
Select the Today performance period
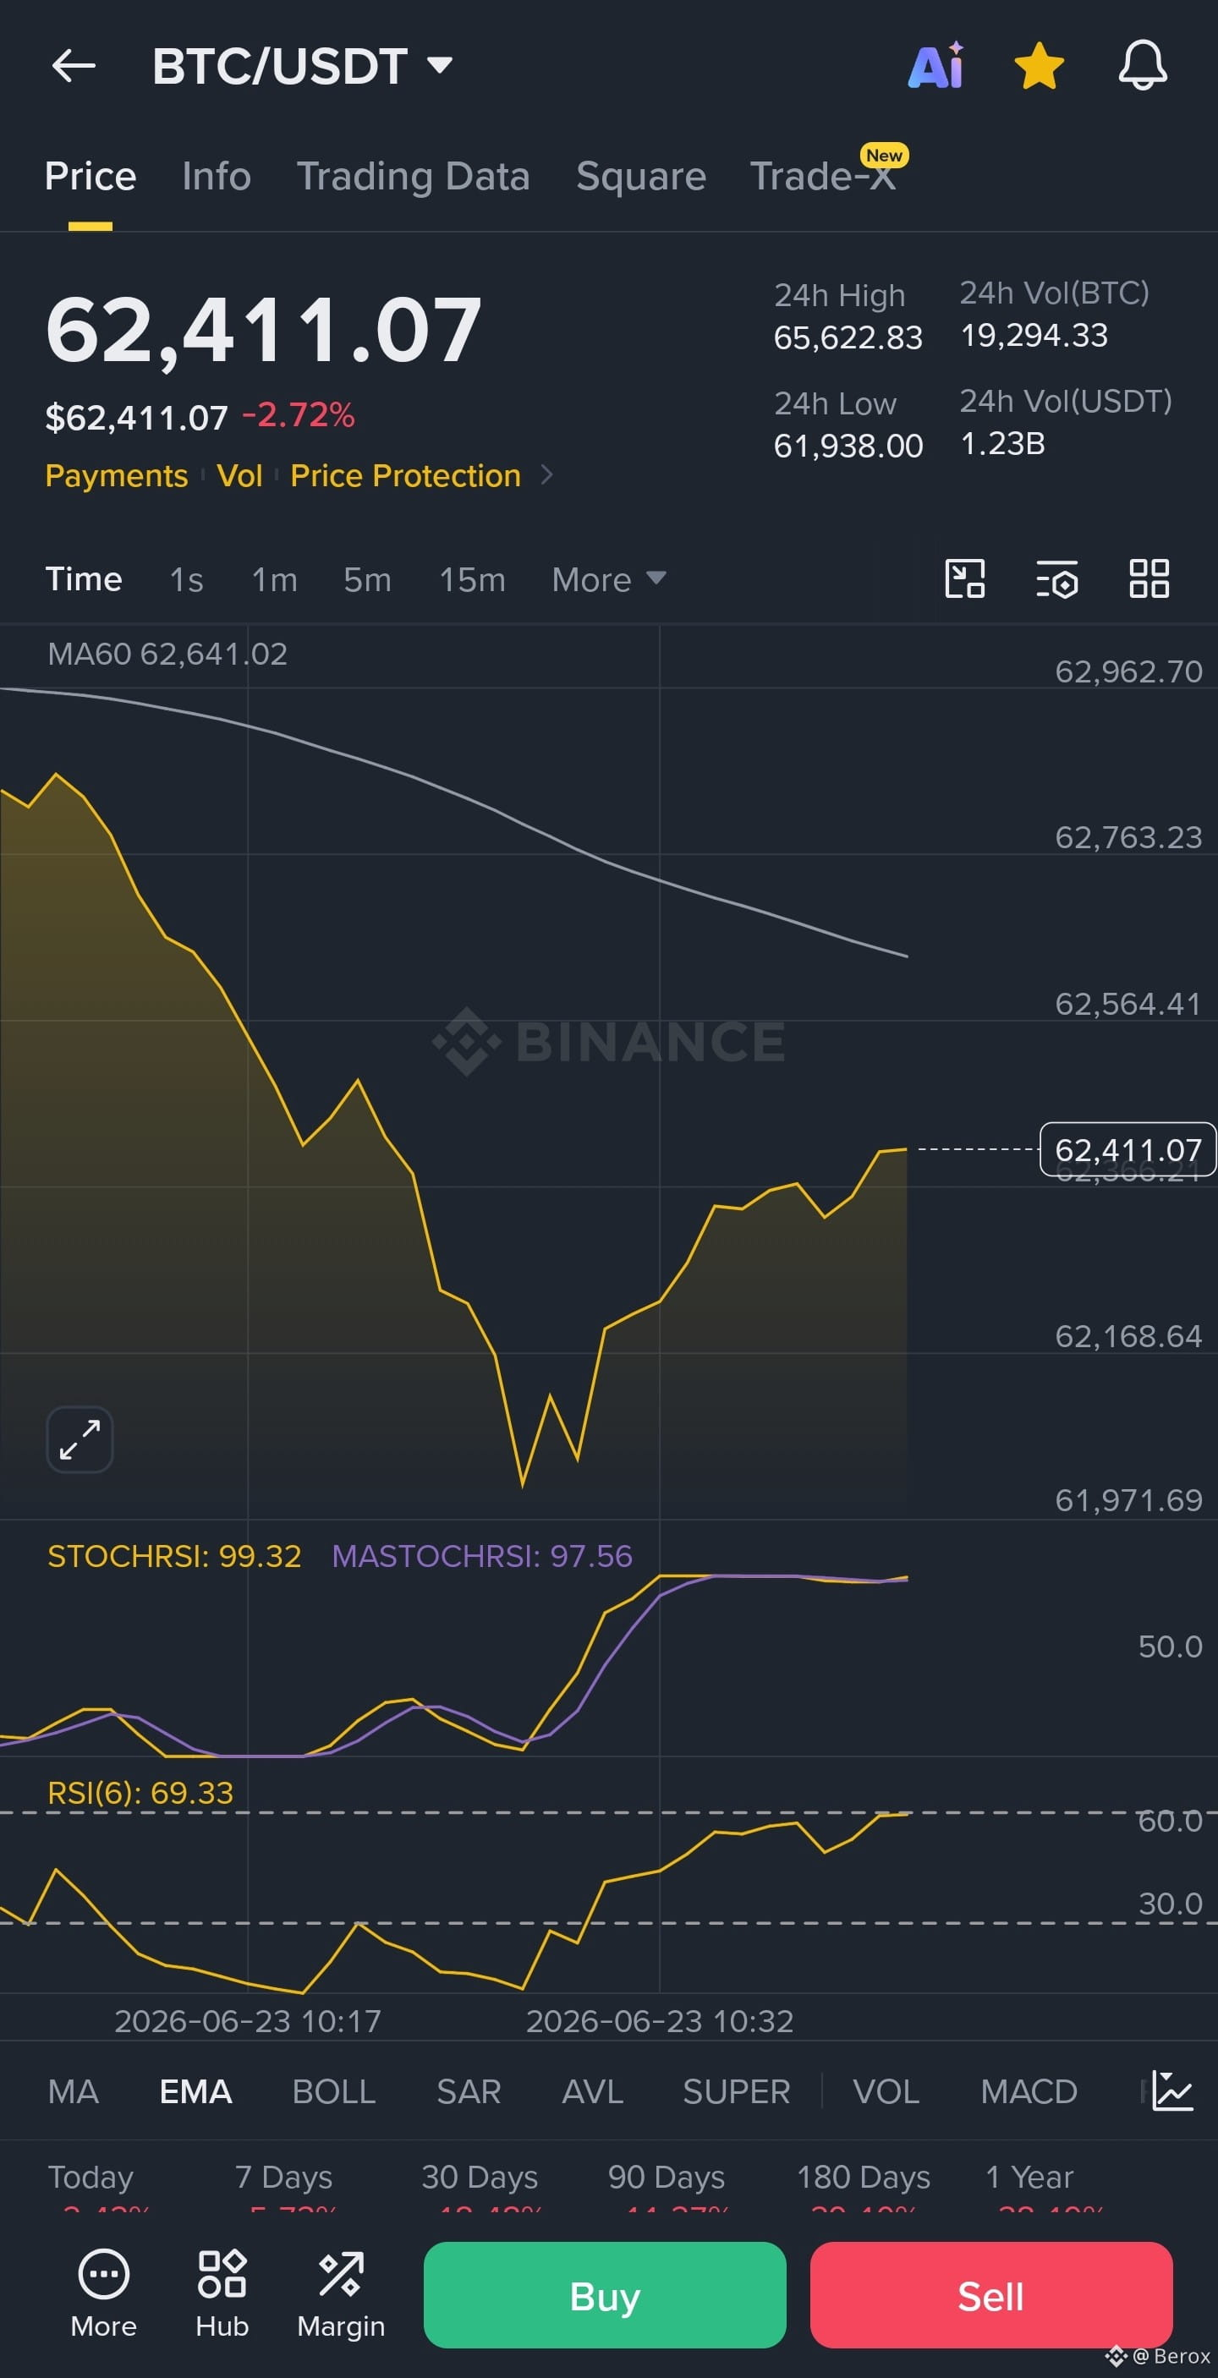click(91, 2176)
